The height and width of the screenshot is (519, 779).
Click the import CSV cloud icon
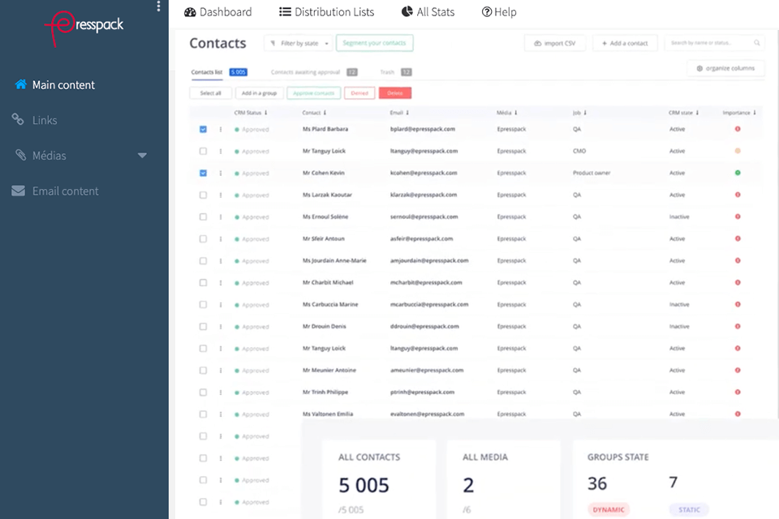pyautogui.click(x=537, y=44)
